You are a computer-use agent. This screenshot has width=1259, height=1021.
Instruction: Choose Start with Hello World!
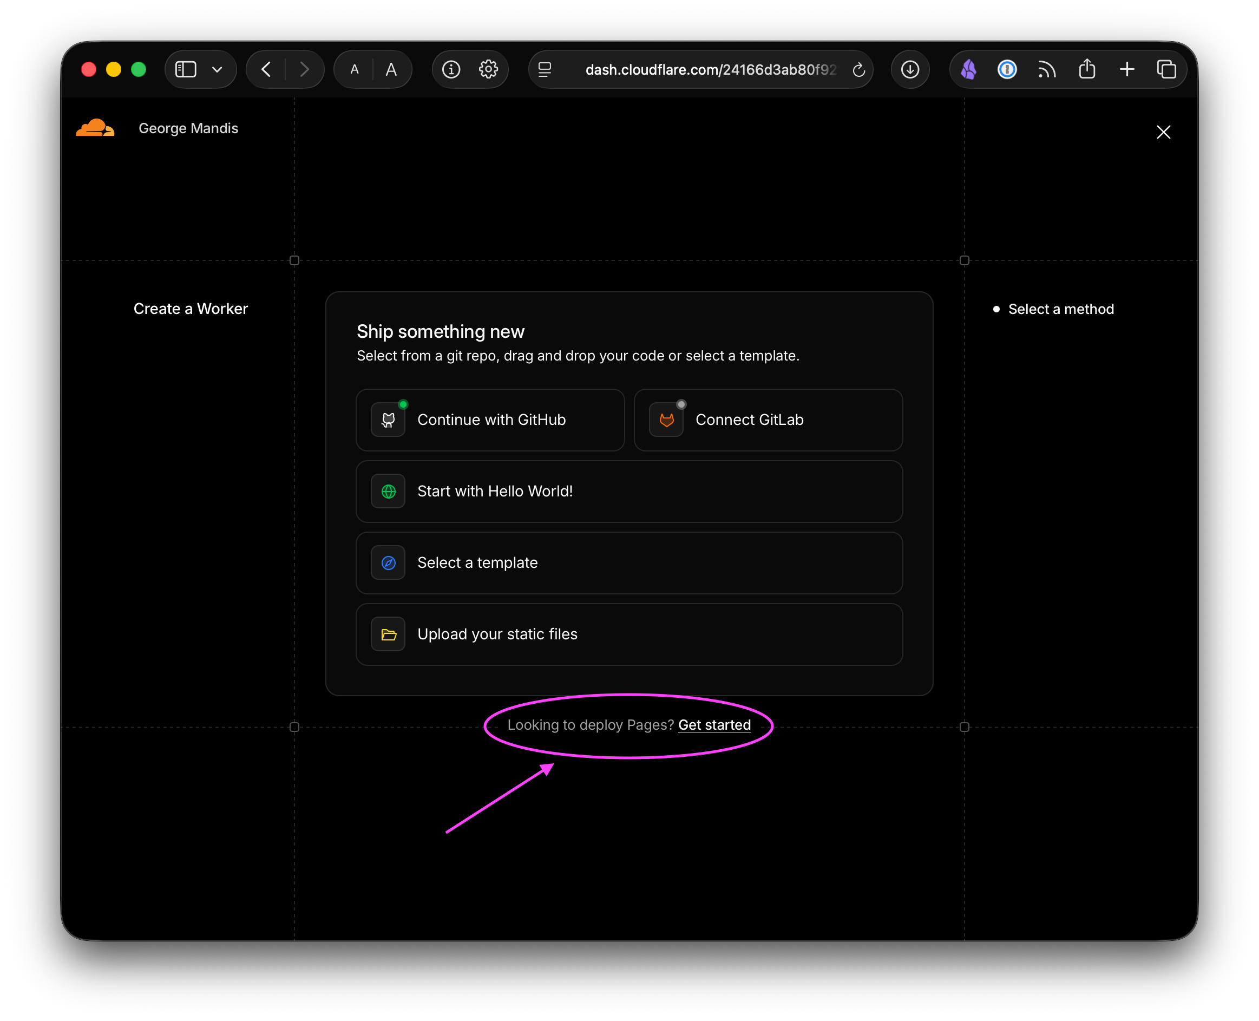click(x=629, y=491)
